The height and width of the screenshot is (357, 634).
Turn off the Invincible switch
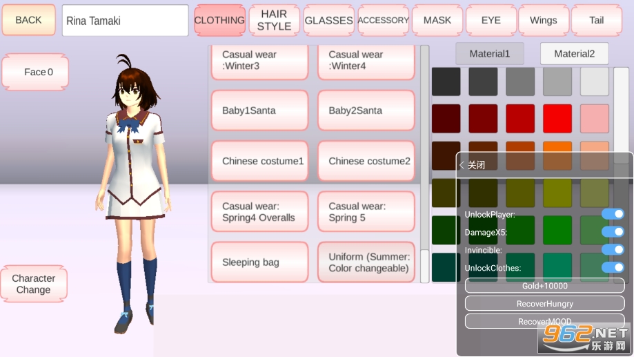(x=612, y=249)
